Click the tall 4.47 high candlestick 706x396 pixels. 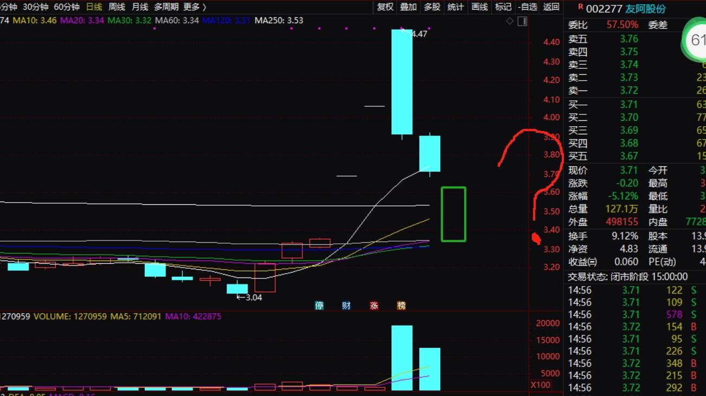tap(402, 81)
